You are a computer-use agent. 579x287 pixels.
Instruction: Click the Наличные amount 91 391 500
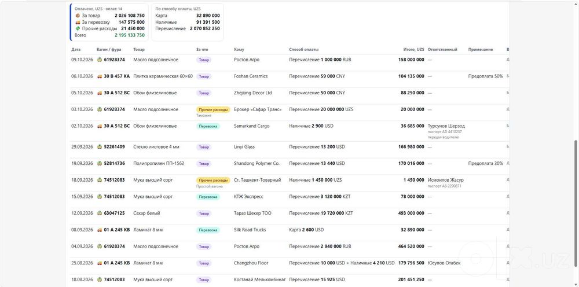208,22
